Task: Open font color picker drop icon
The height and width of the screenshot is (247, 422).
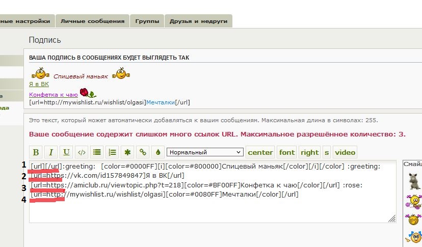Action: coord(158,152)
